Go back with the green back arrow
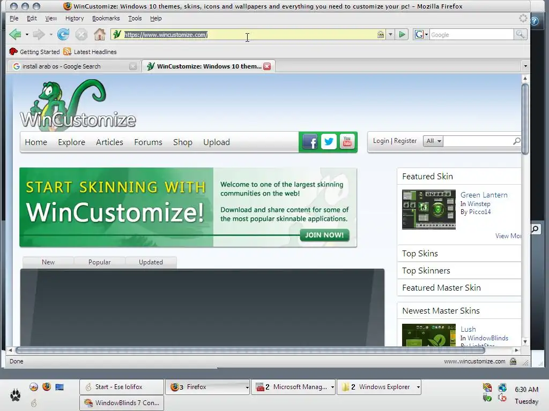Image resolution: width=549 pixels, height=411 pixels. [x=15, y=34]
